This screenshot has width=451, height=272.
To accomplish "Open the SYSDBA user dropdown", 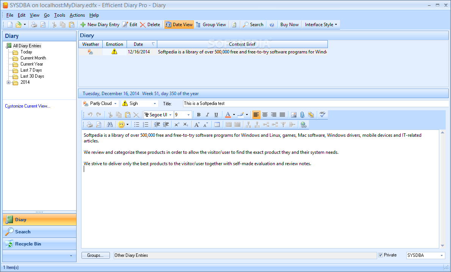I will 442,255.
